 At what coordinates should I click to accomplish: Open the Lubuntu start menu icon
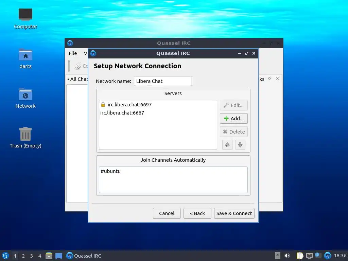point(5,256)
